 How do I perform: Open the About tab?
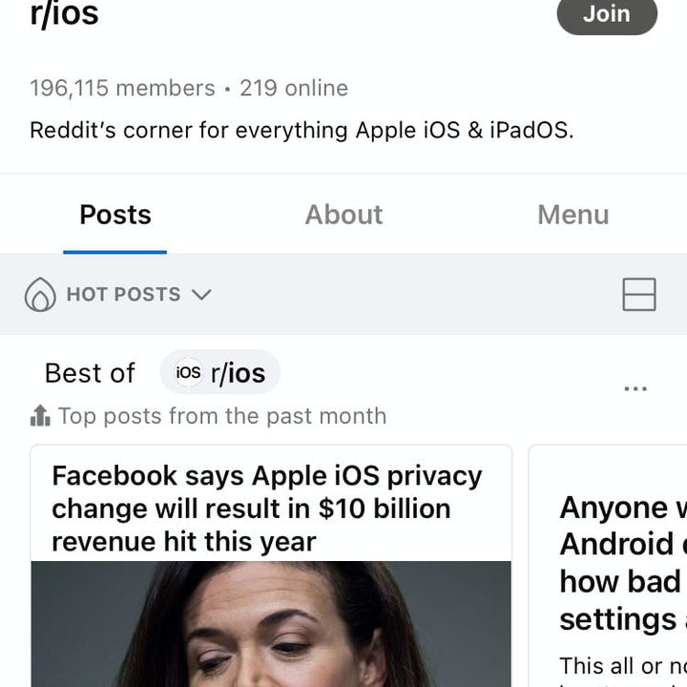click(343, 215)
